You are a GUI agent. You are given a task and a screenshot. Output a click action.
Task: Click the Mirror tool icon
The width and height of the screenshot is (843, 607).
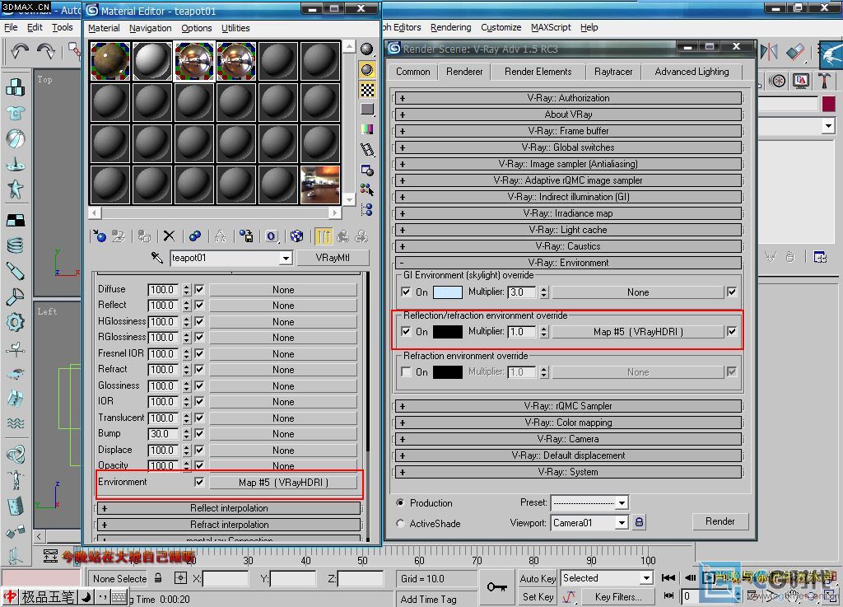click(769, 52)
